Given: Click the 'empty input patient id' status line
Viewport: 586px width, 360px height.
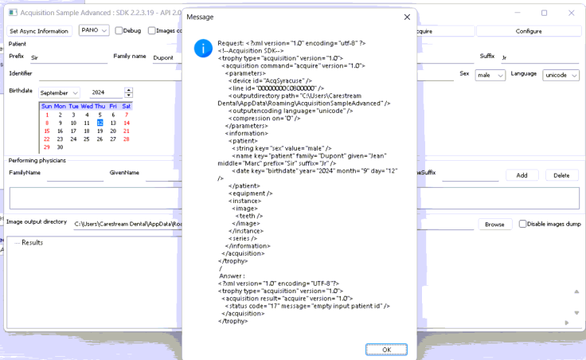Looking at the screenshot, I should [x=307, y=306].
